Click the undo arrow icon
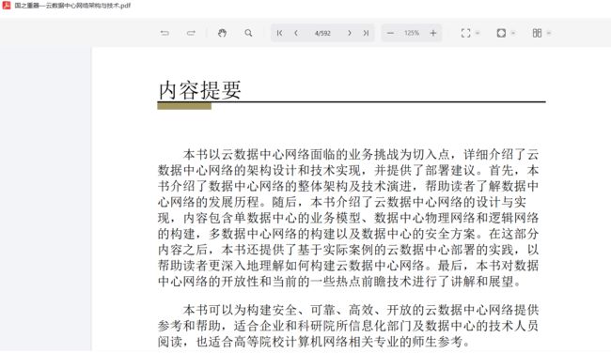Image resolution: width=611 pixels, height=353 pixels. [164, 33]
